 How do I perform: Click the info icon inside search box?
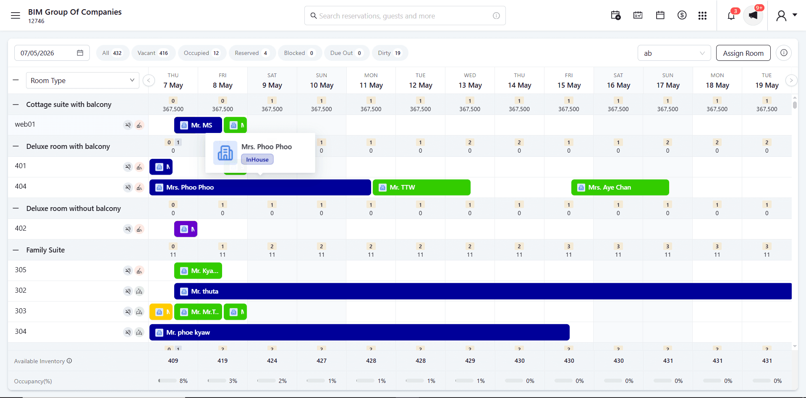496,16
